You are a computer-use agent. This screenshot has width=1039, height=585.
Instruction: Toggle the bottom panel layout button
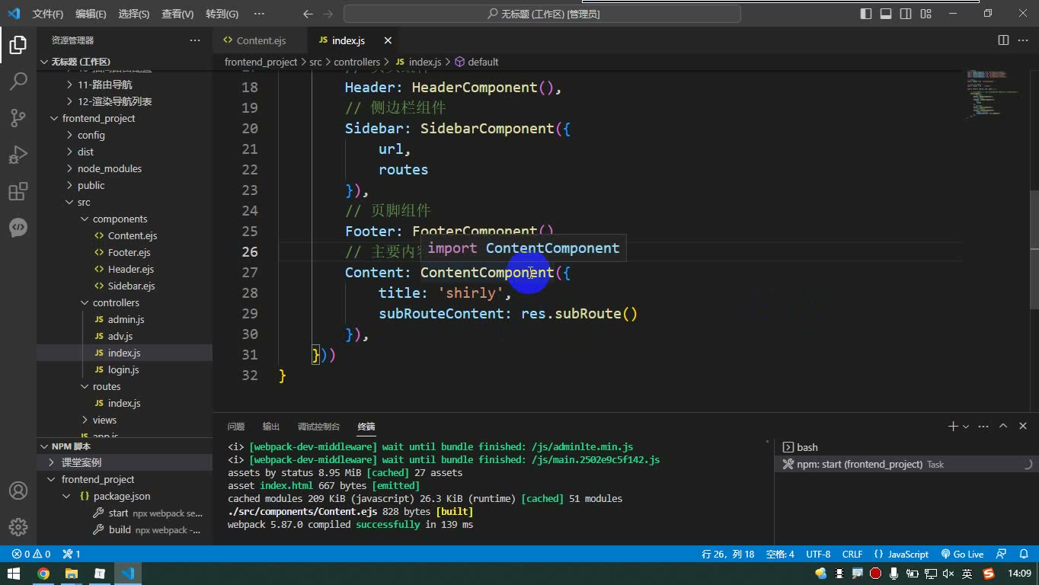pyautogui.click(x=886, y=14)
